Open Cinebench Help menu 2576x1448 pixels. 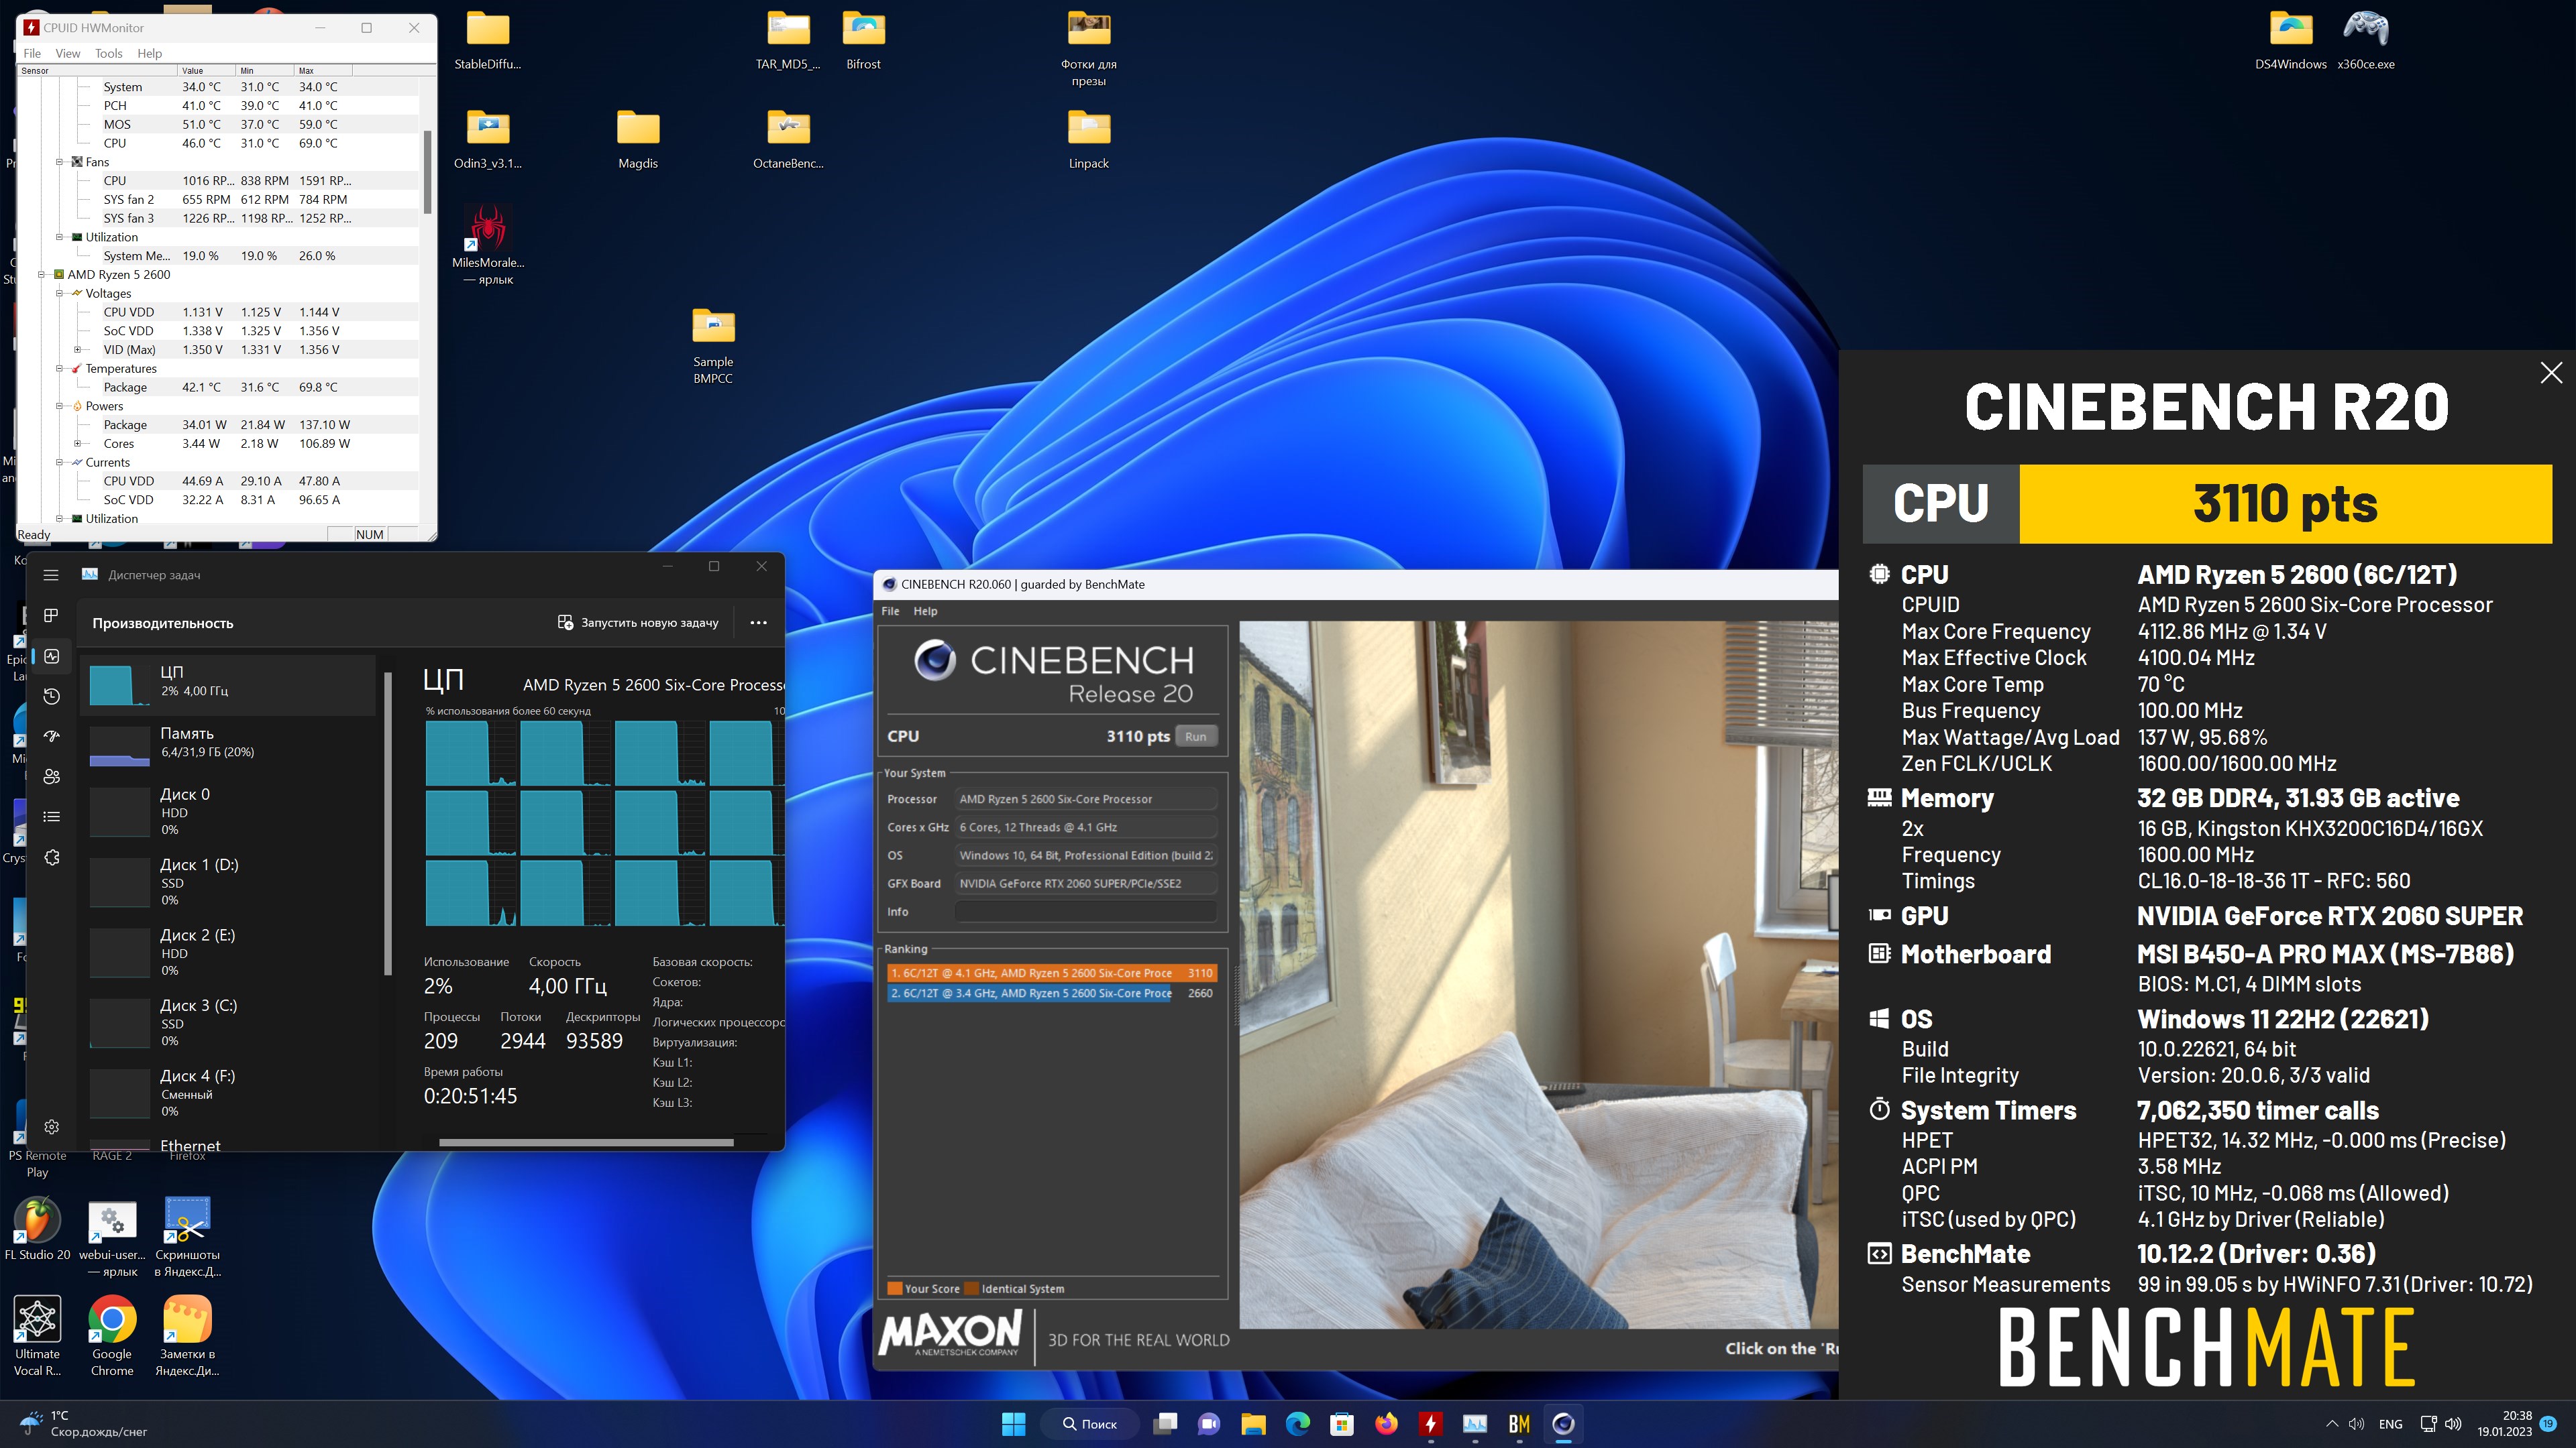click(925, 611)
